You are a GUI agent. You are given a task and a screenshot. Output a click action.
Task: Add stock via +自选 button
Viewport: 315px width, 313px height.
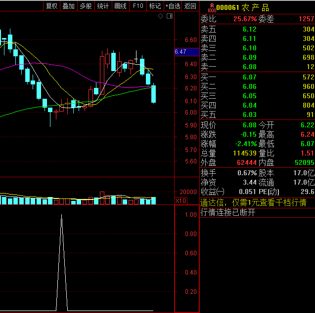point(173,6)
